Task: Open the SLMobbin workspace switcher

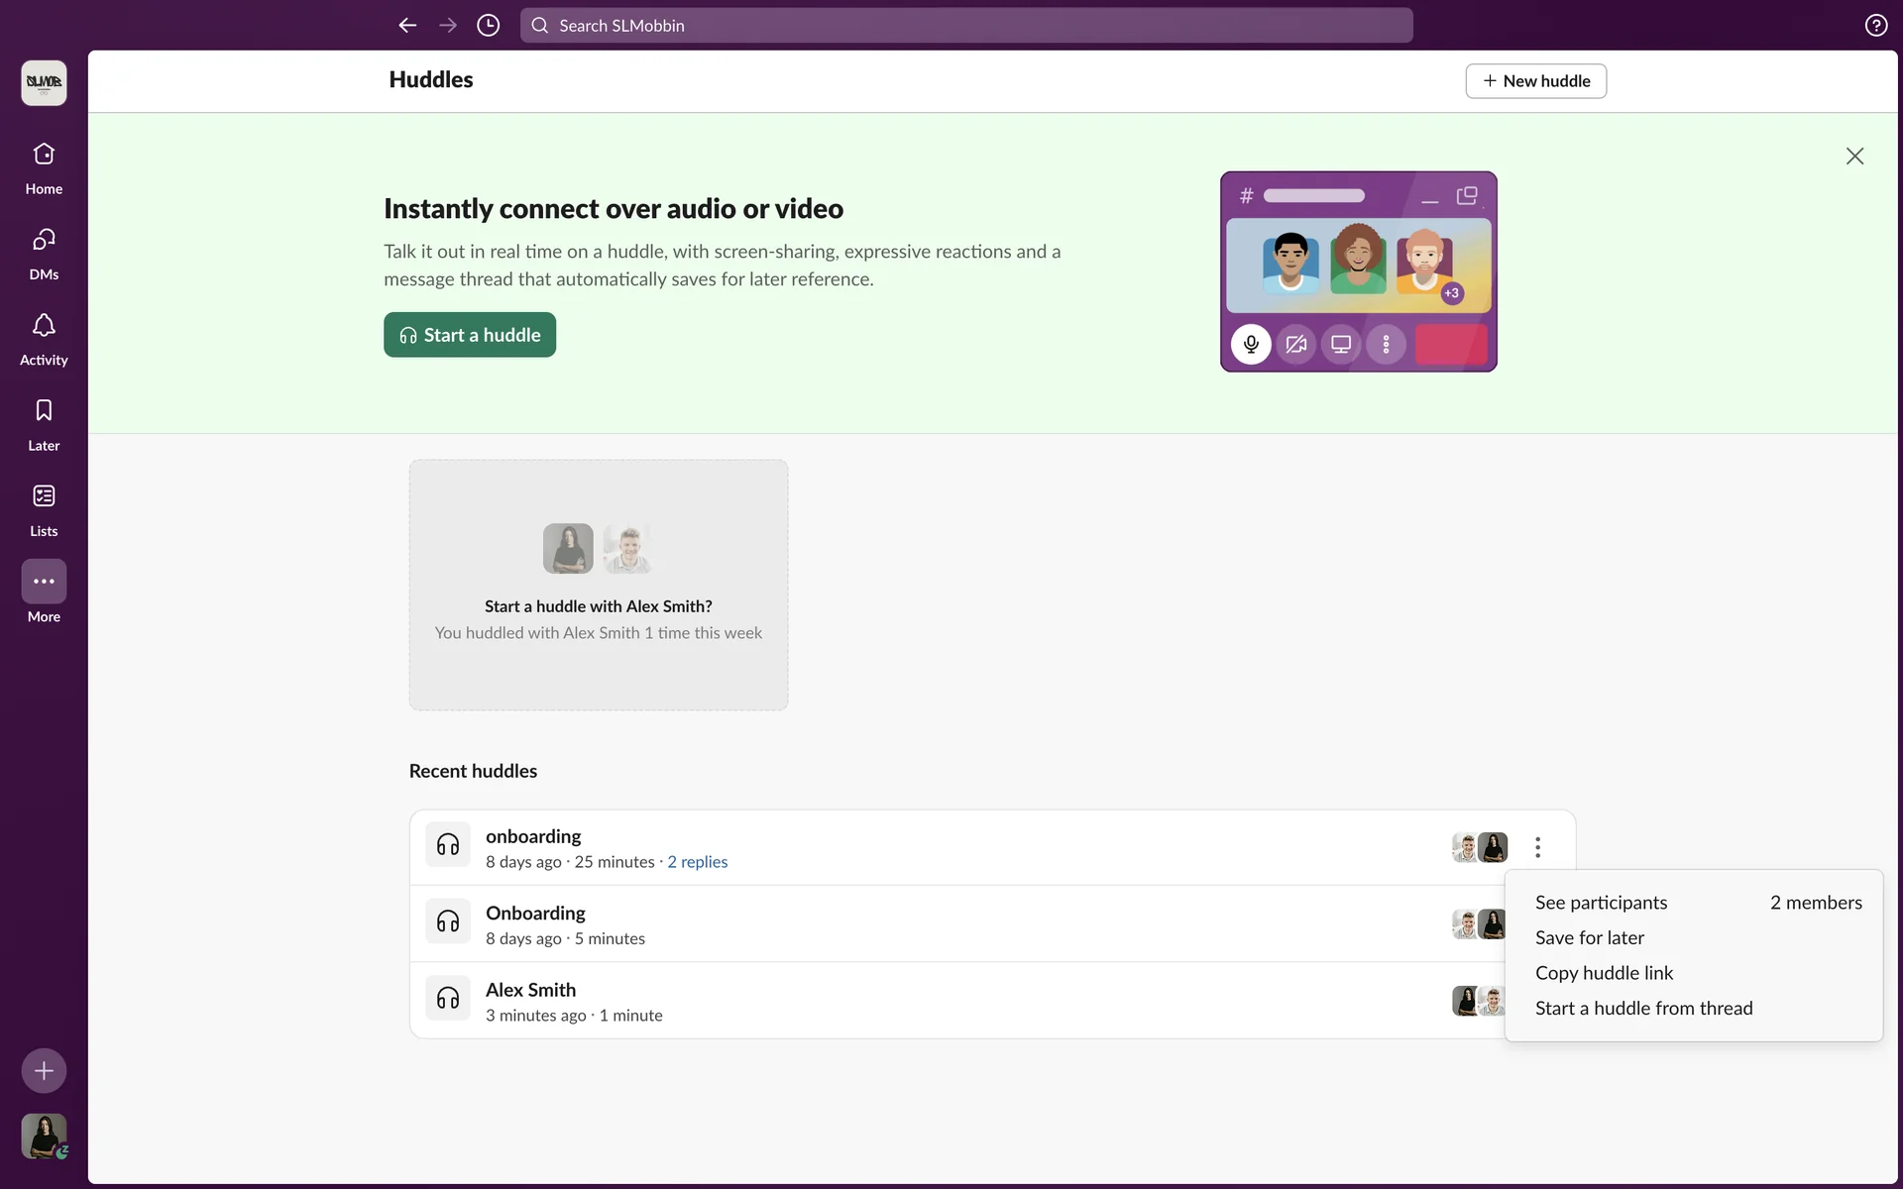Action: click(x=44, y=82)
